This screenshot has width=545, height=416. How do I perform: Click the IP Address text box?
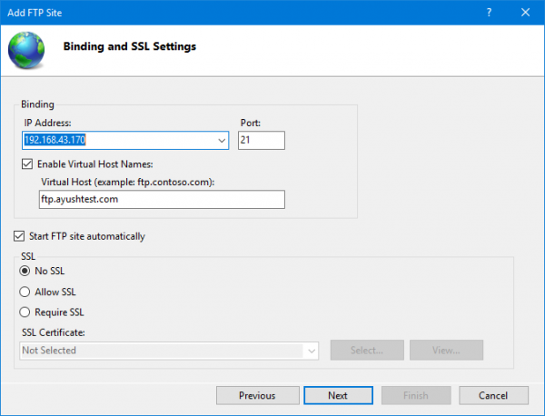tap(118, 141)
